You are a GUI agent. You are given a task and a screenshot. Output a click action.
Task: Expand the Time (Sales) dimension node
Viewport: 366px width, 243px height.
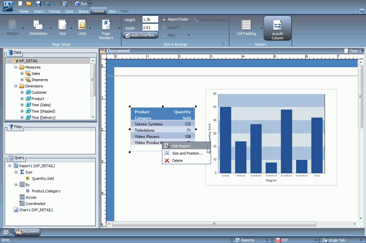(x=22, y=105)
